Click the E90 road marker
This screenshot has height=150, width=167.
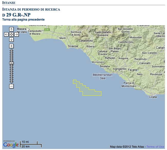click(46, 30)
